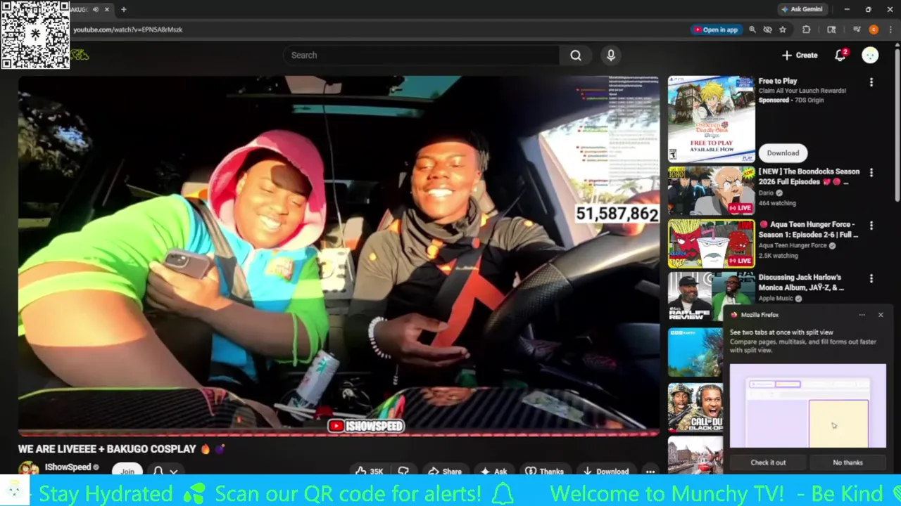Open Discussing Jack Harlow's Monica Album title
Screen dimensions: 901x506
(x=801, y=282)
